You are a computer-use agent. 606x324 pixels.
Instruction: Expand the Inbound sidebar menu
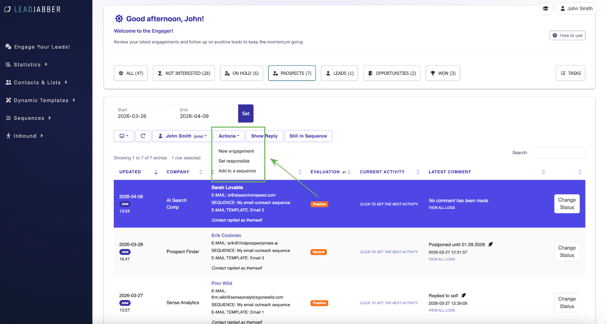(25, 136)
